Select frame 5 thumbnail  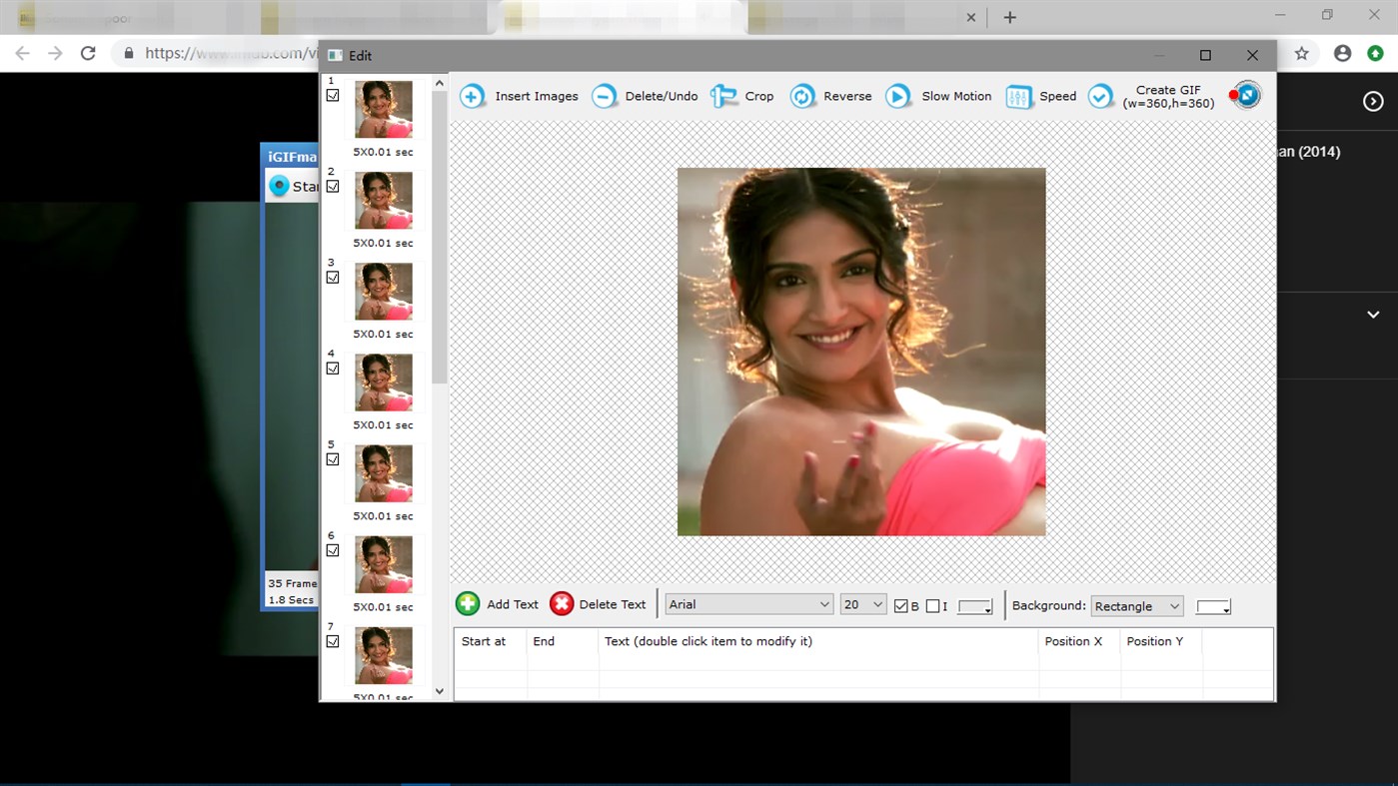pos(383,472)
